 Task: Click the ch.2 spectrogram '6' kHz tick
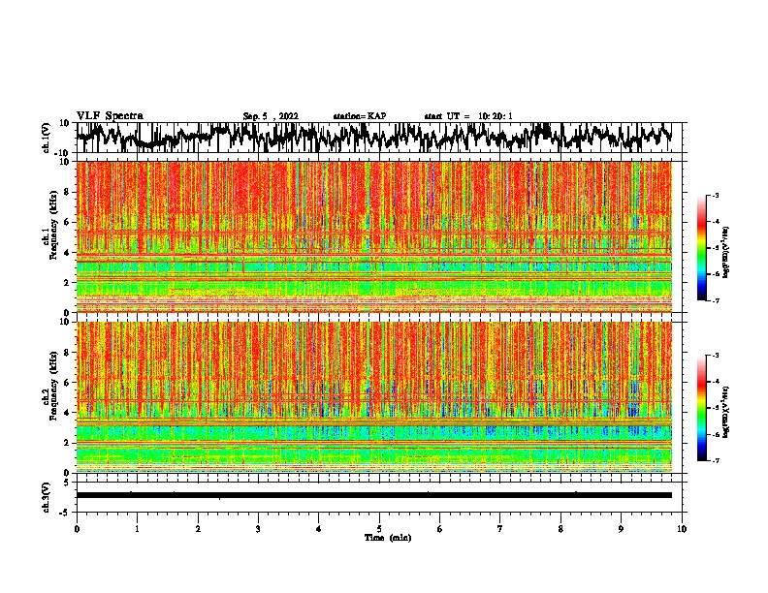(68, 383)
